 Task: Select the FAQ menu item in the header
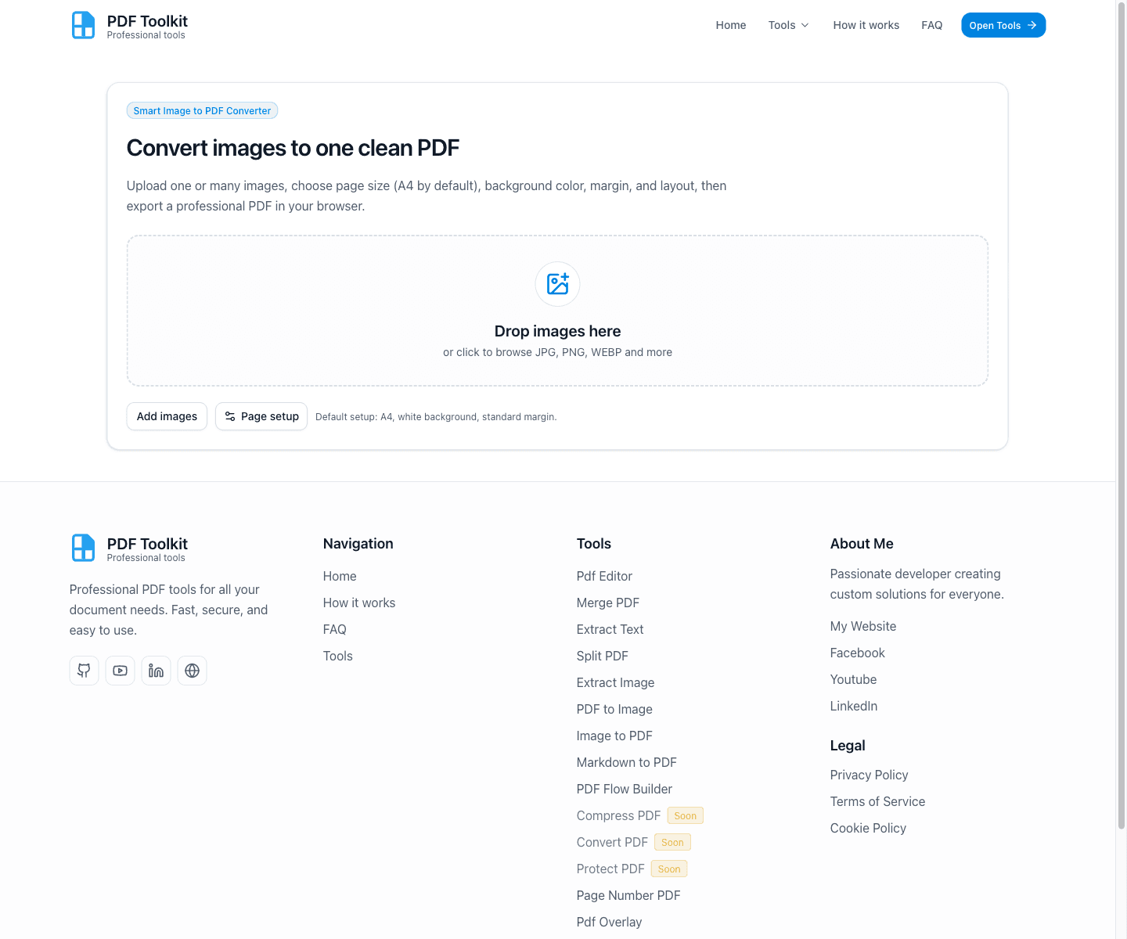tap(932, 25)
